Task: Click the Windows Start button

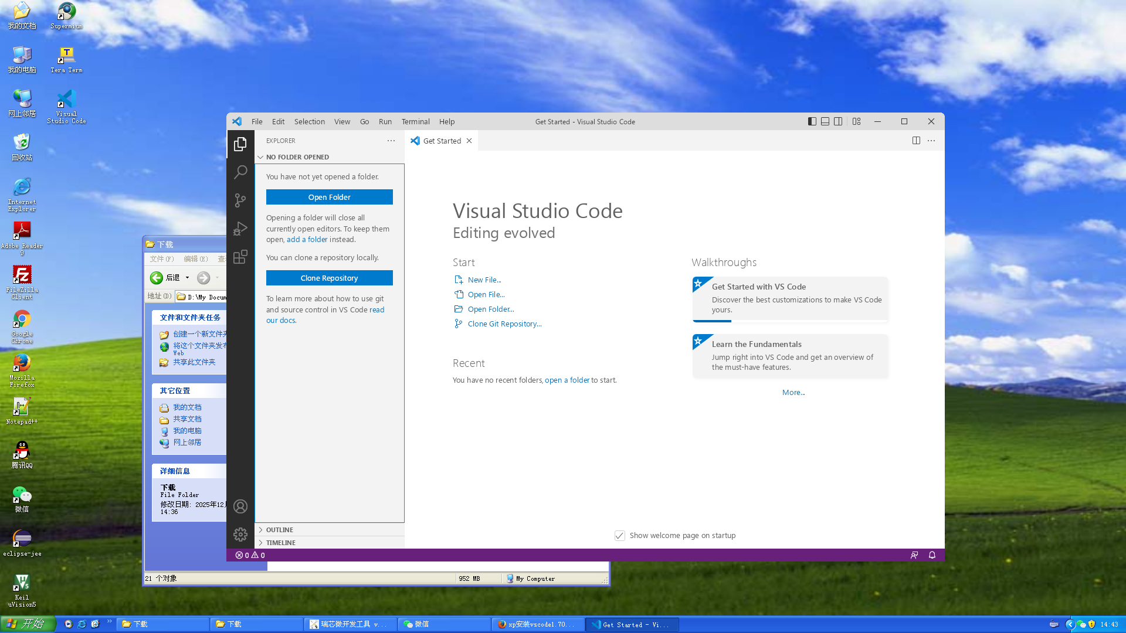Action: [x=28, y=624]
